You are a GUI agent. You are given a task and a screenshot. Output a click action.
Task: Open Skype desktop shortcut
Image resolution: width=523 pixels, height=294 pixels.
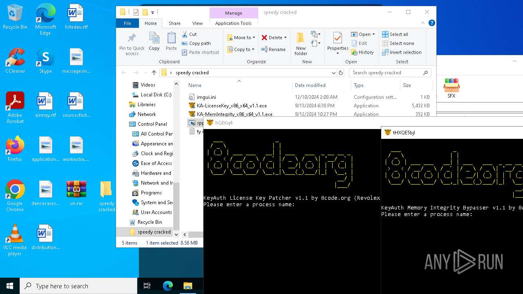tap(45, 60)
